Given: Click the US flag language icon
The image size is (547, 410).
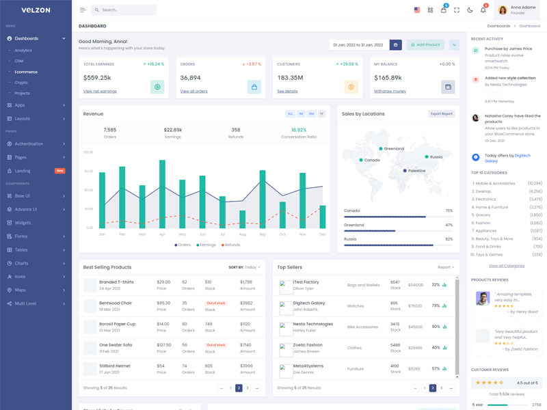Looking at the screenshot, I should pos(417,10).
